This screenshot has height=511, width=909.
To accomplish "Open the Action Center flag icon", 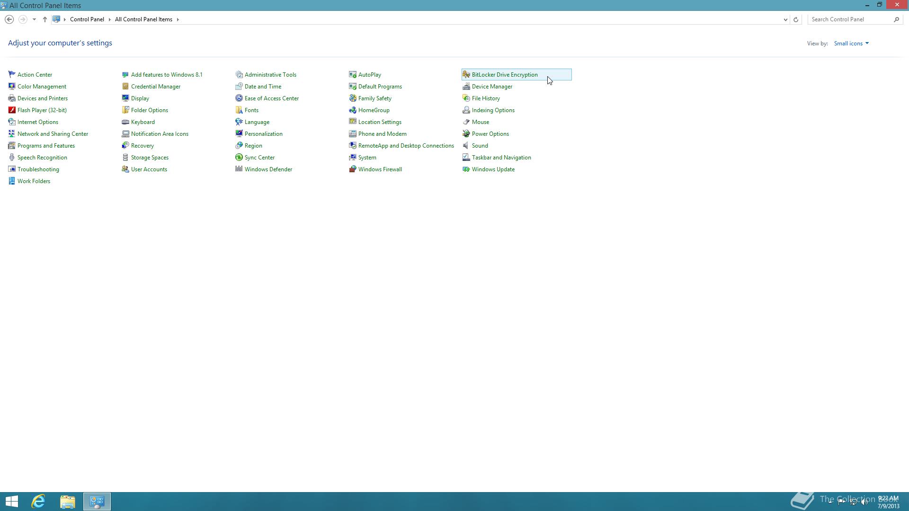I will pyautogui.click(x=12, y=74).
